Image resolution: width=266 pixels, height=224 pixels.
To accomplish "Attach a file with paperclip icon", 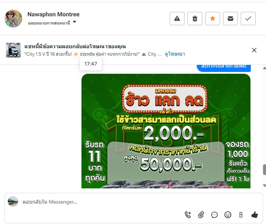I will 201,215.
